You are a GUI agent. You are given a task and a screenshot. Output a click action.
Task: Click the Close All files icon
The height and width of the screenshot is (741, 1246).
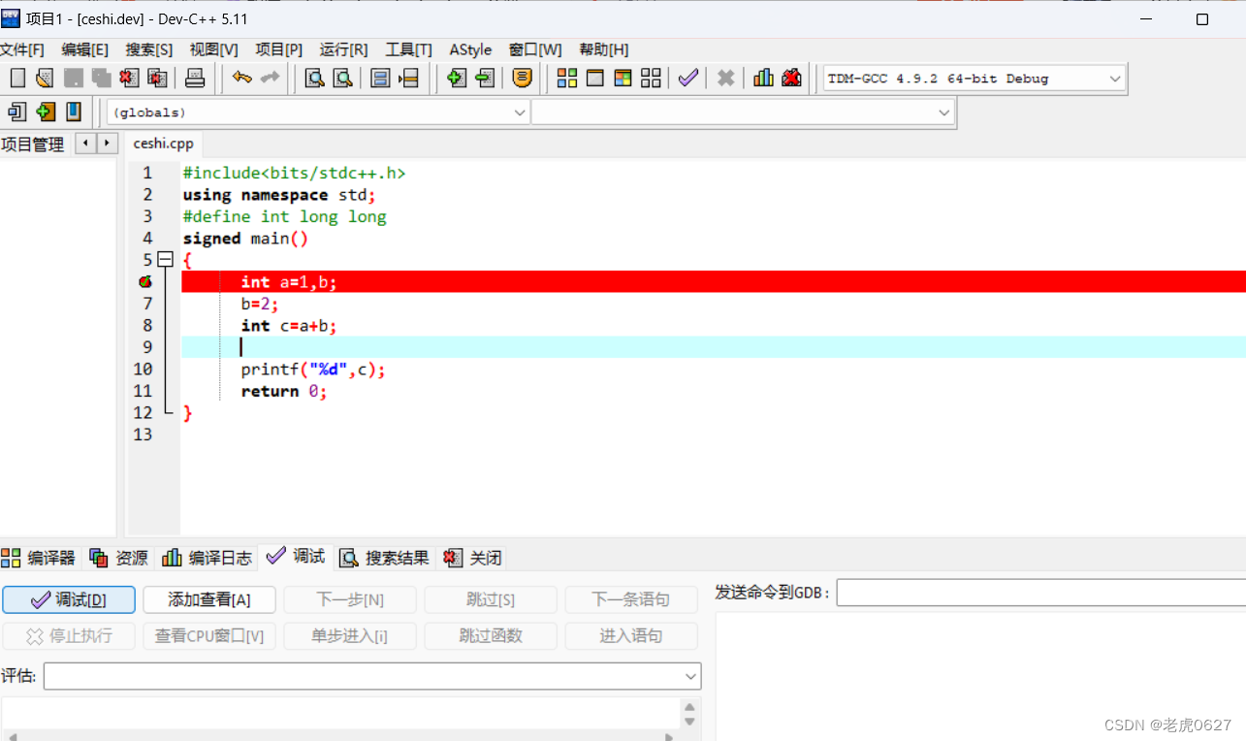point(157,79)
